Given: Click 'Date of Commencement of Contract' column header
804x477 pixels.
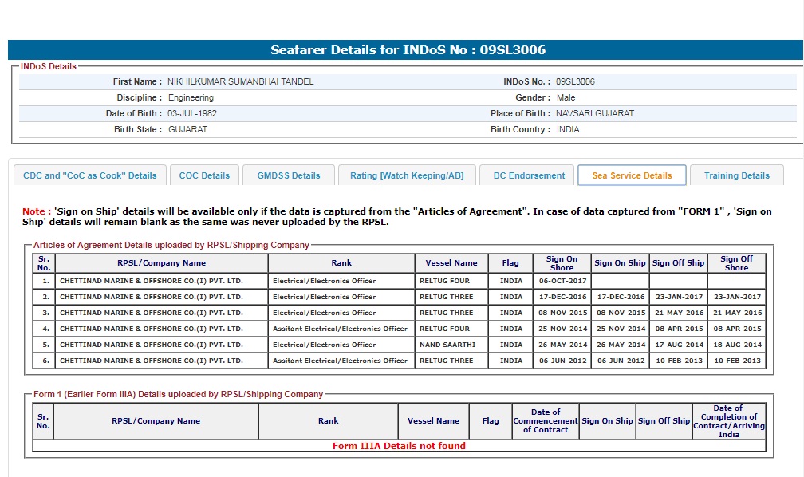Looking at the screenshot, I should pos(546,420).
